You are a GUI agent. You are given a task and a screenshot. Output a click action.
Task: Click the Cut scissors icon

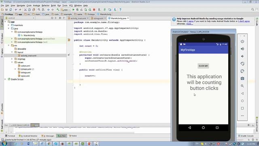(x=25, y=10)
